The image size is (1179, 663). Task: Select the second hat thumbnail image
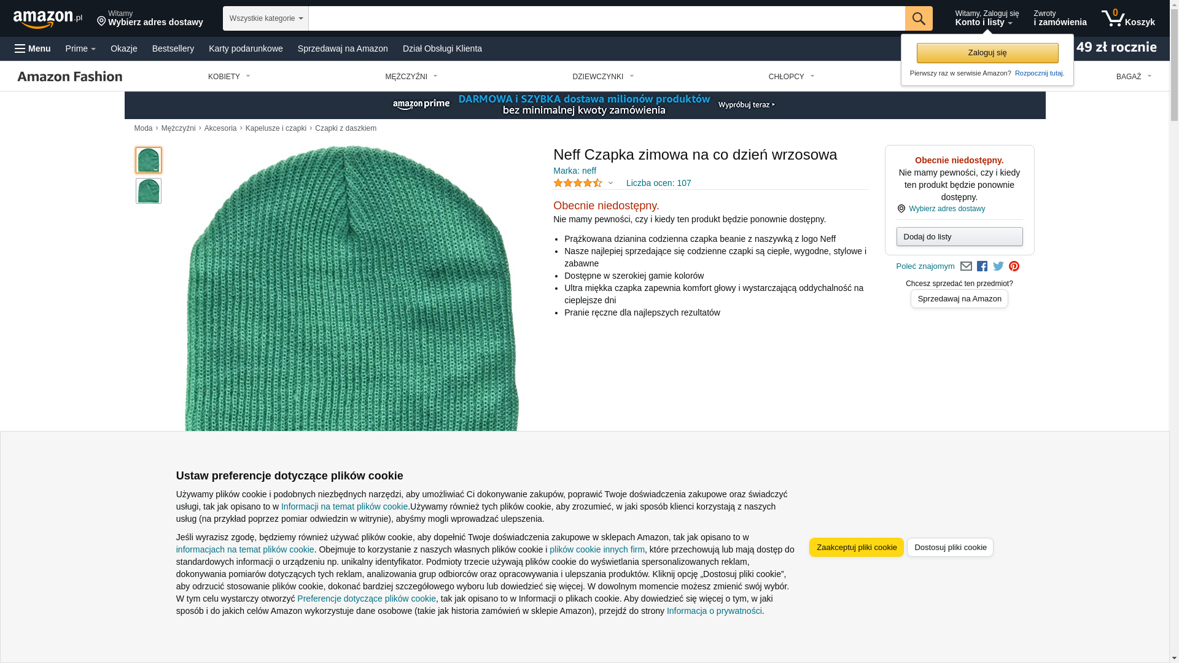[x=148, y=191]
